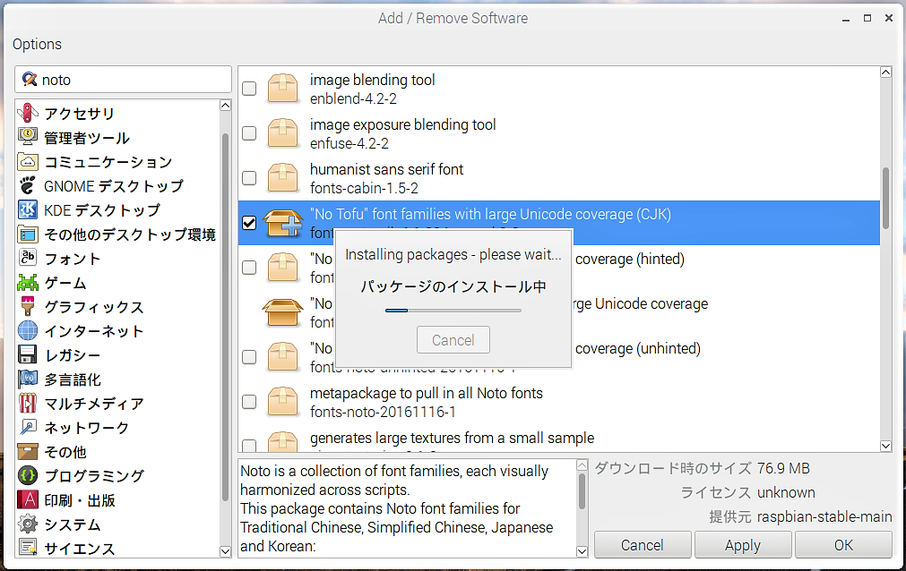Select the その他のデスクトップ環境 category icon
The height and width of the screenshot is (571, 906).
tap(28, 234)
